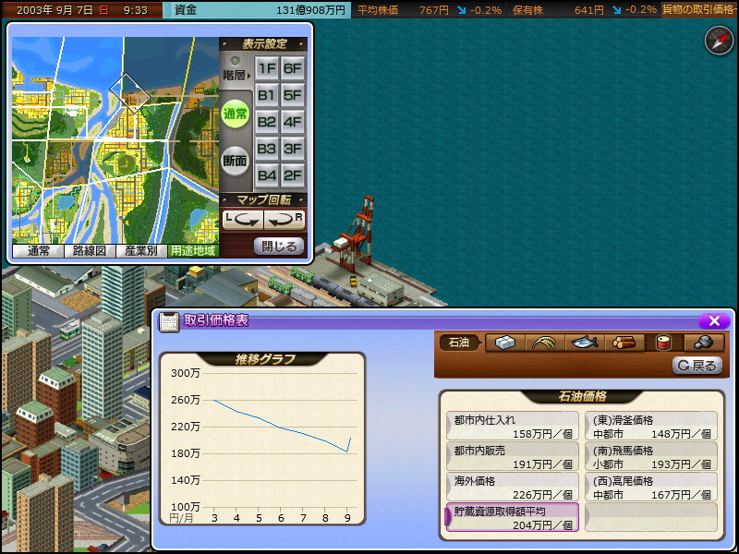Select basement floor B3
Screen dimensions: 739x554
coord(267,149)
